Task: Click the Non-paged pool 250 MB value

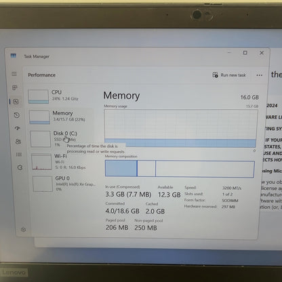Action: 146,228
